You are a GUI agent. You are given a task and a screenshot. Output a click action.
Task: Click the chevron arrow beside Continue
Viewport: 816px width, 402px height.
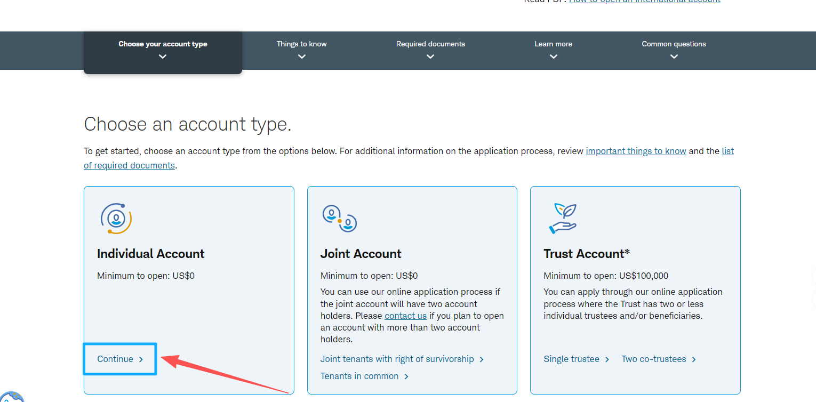pyautogui.click(x=141, y=359)
